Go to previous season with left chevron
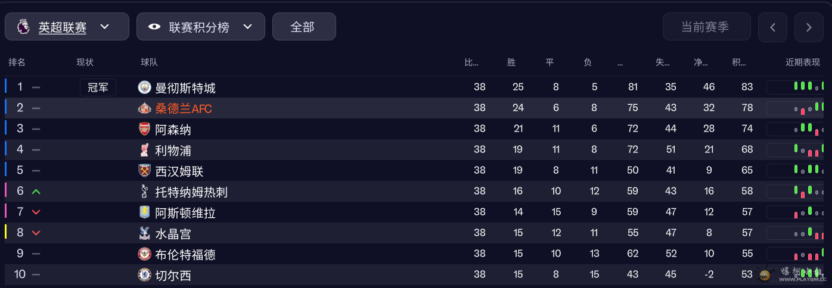This screenshot has height=288, width=832. point(772,27)
